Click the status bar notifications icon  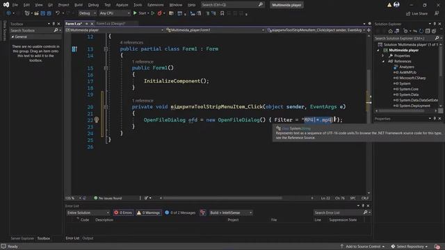437,247
